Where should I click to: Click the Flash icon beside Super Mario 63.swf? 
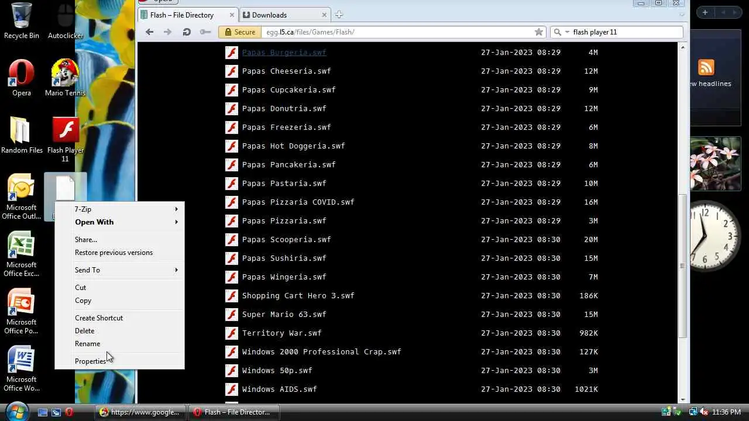(x=232, y=314)
